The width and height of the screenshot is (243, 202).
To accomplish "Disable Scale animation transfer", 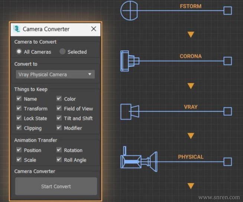I will click(19, 160).
